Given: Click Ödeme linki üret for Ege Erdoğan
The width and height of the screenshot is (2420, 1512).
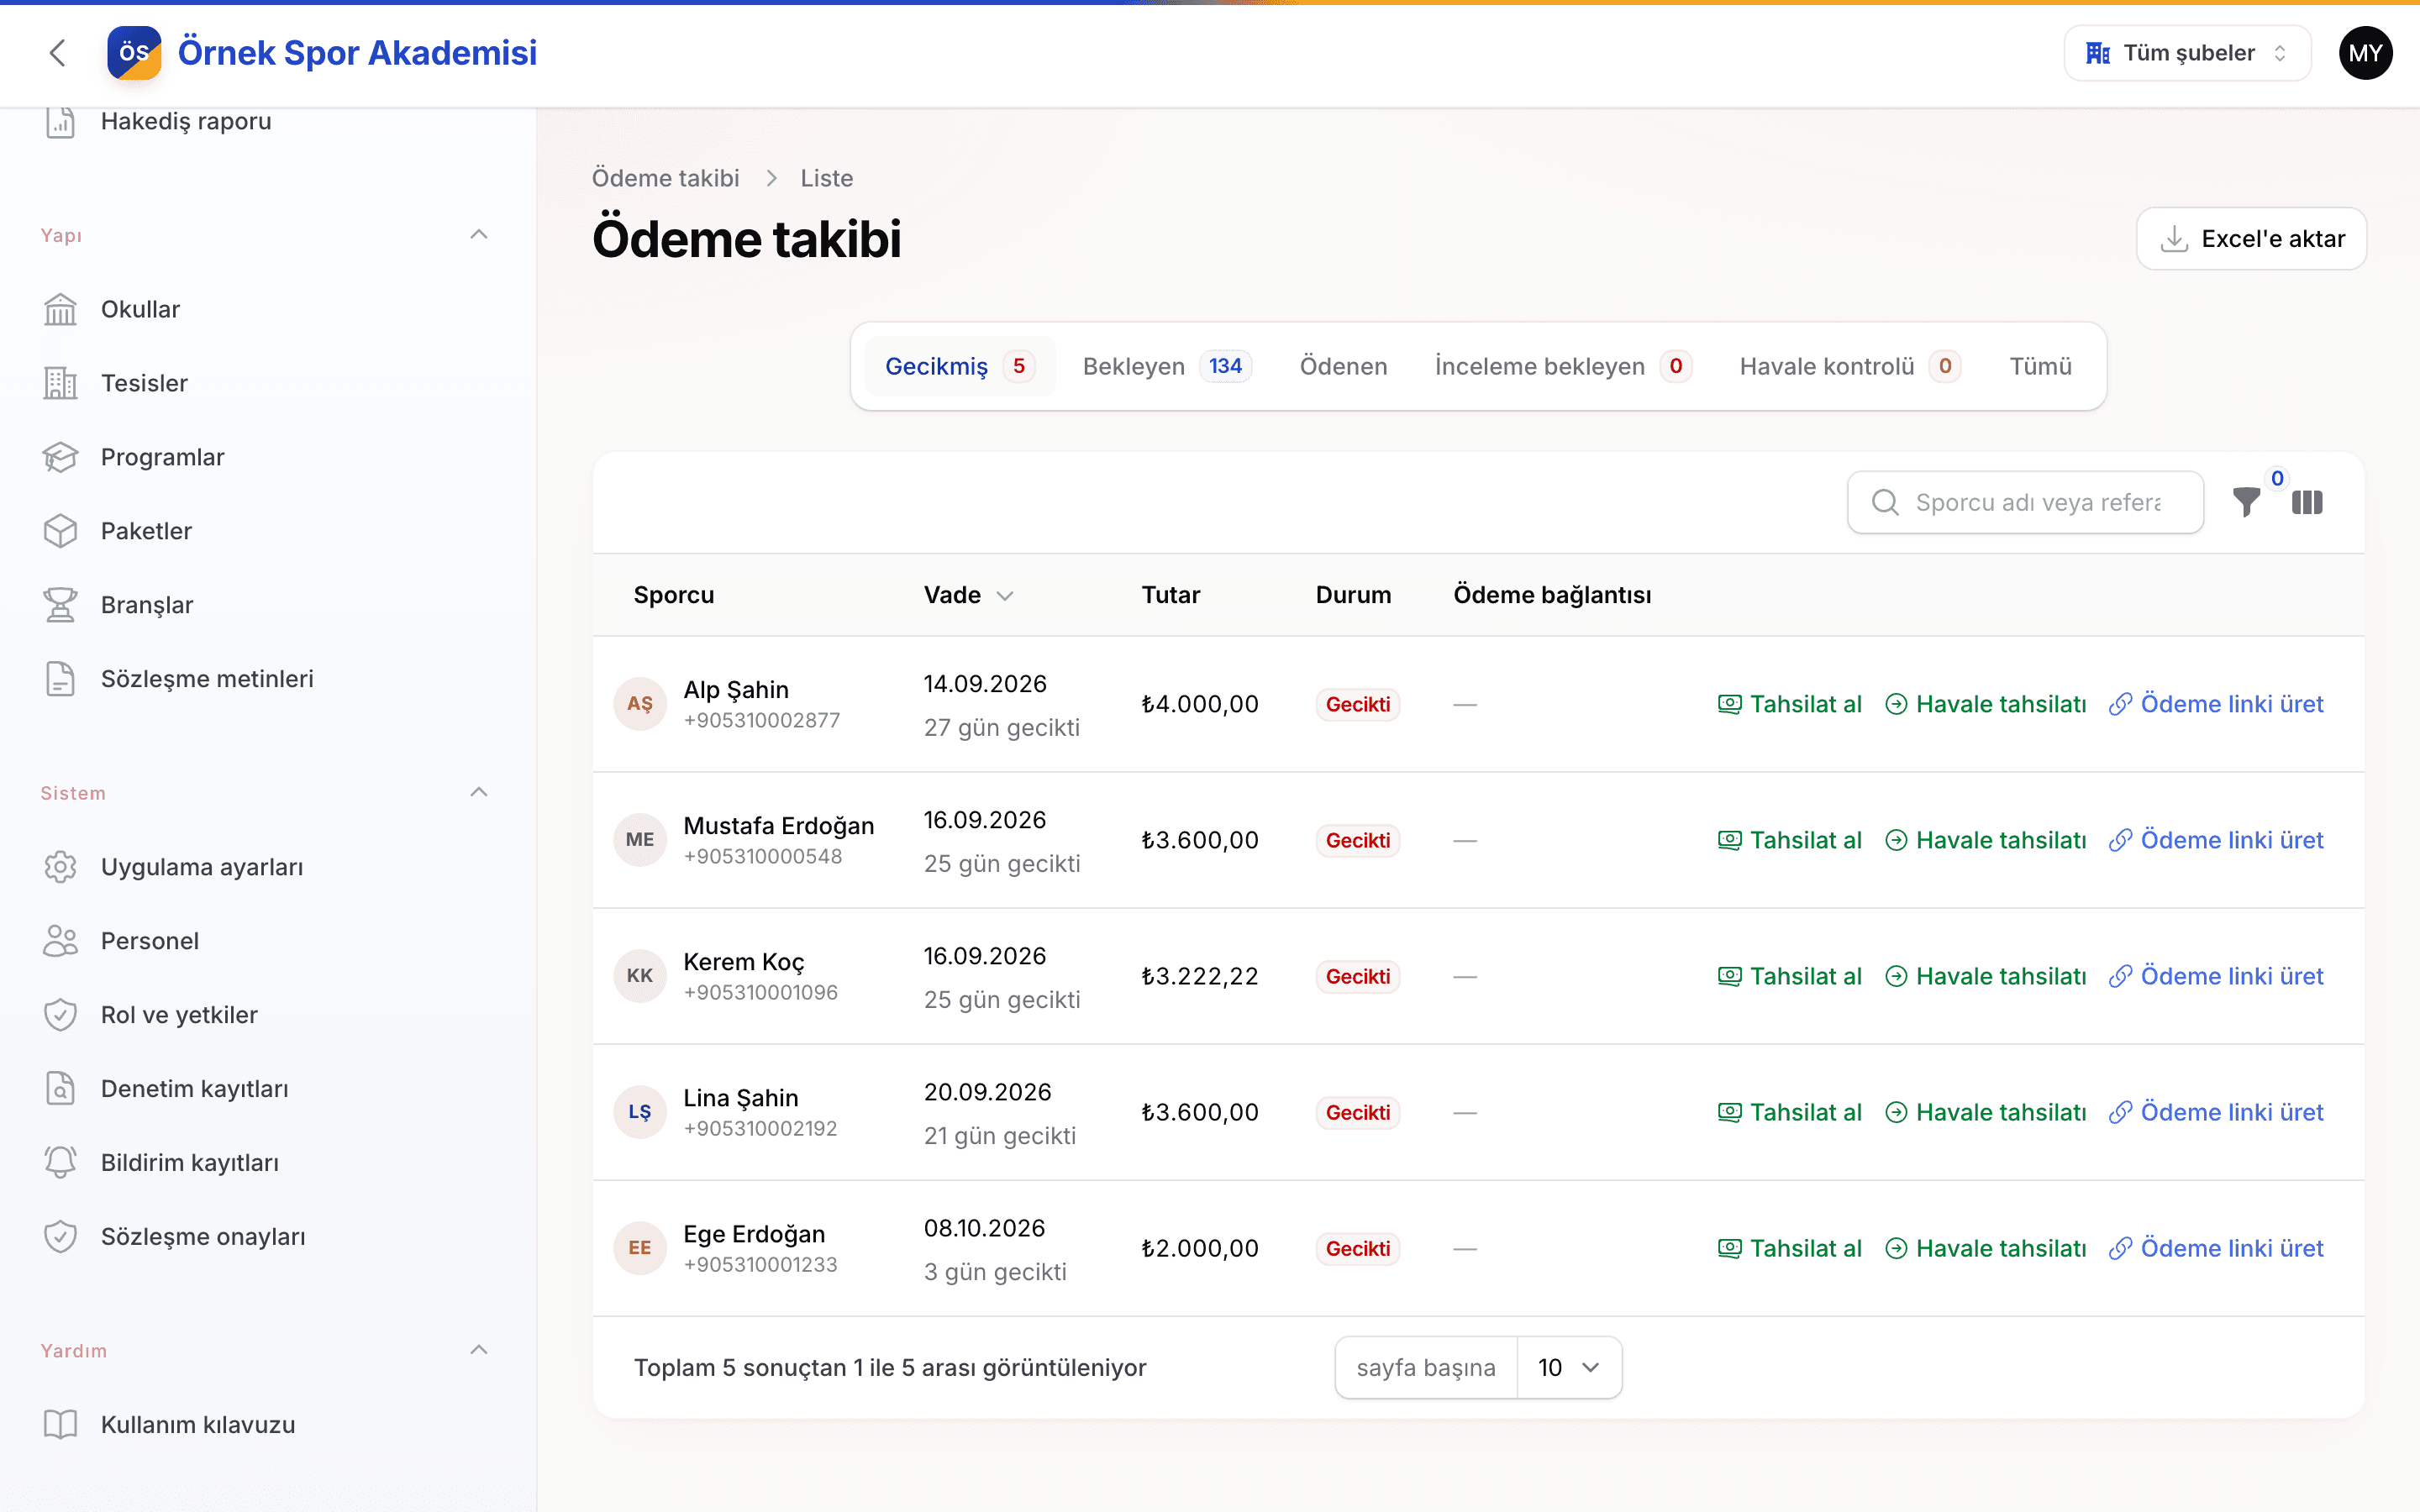Looking at the screenshot, I should coord(2216,1248).
